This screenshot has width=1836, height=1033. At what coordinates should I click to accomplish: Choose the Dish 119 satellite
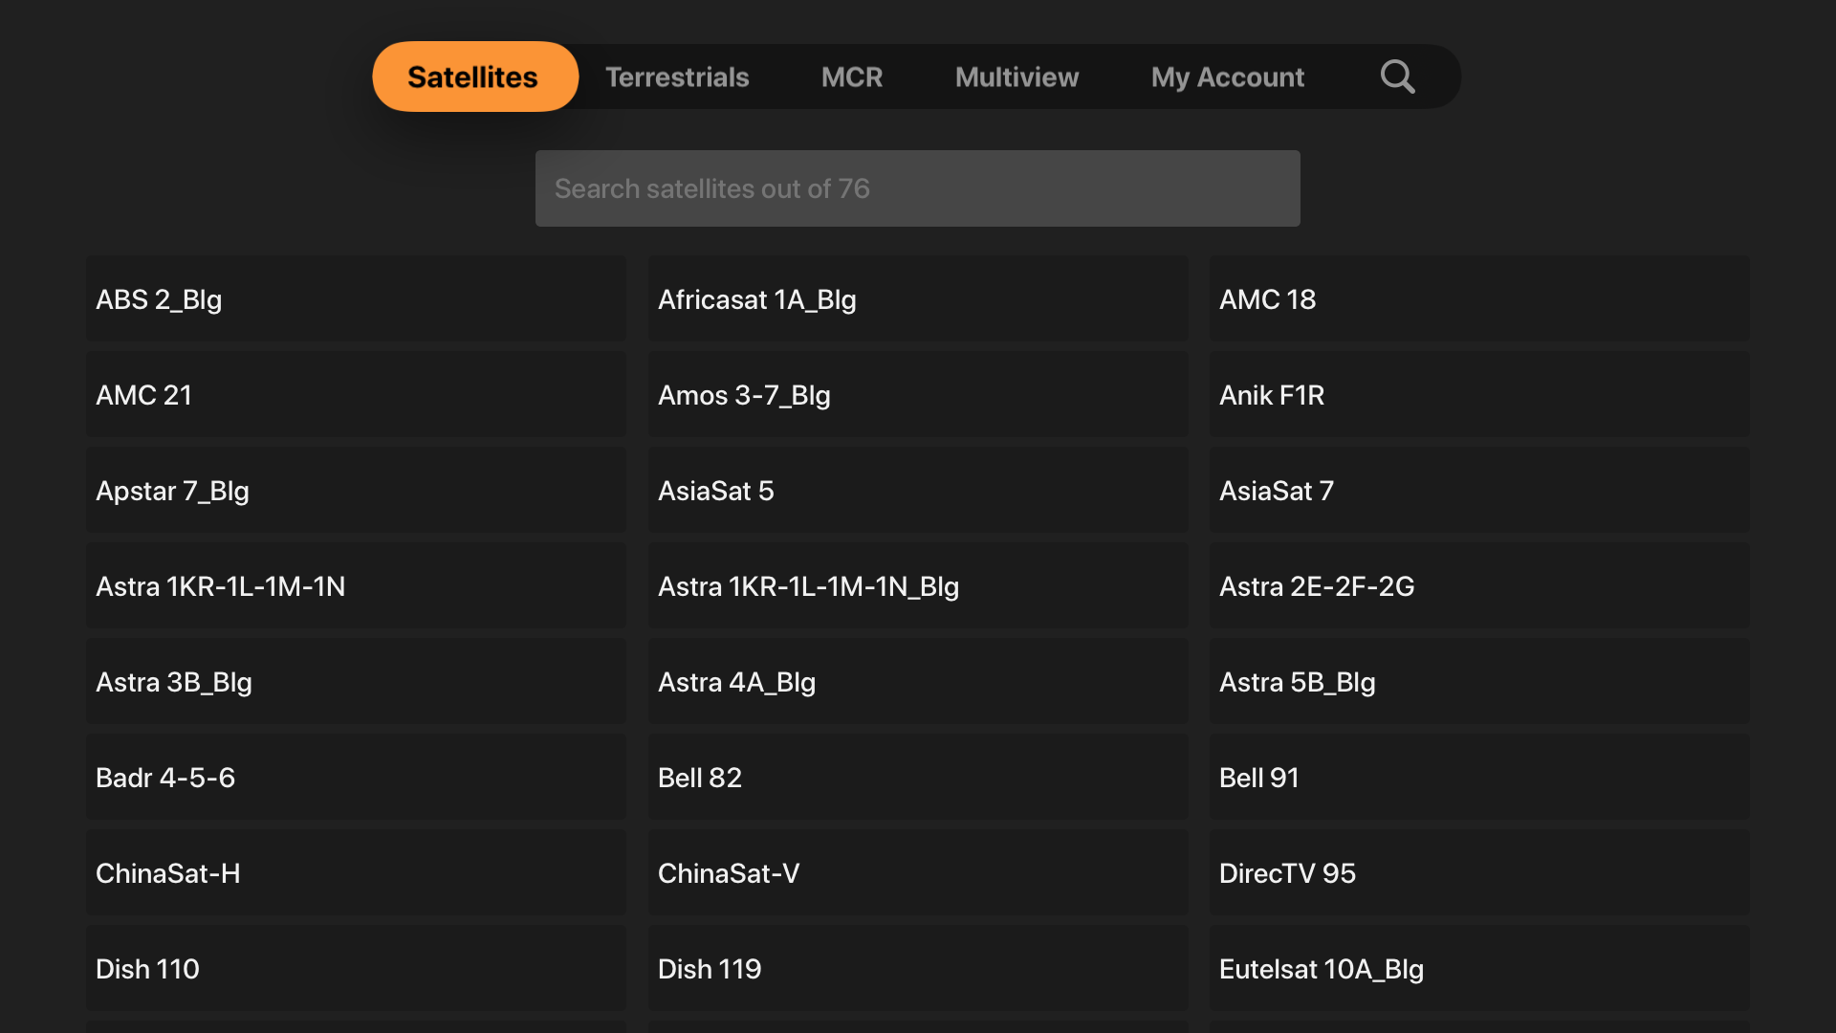[x=918, y=969]
